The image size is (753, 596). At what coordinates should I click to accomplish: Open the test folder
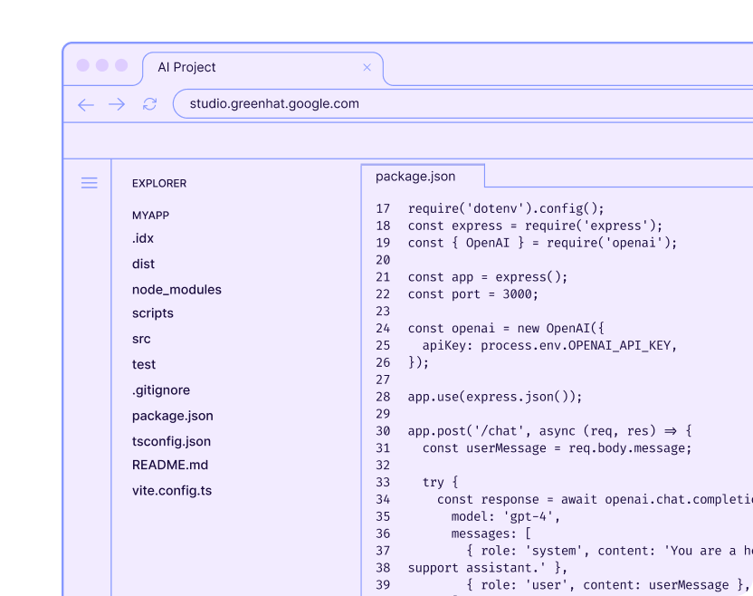coord(144,364)
